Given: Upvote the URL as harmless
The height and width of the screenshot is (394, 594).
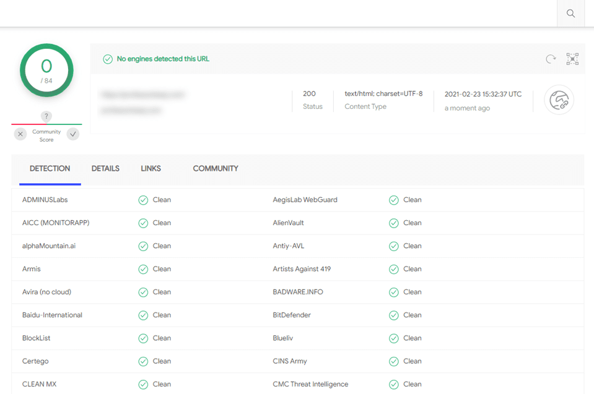Looking at the screenshot, I should (x=72, y=134).
